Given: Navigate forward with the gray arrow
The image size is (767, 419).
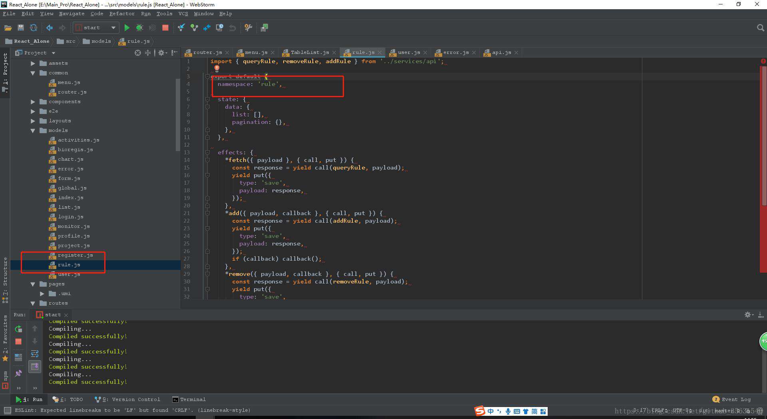Looking at the screenshot, I should pyautogui.click(x=62, y=28).
